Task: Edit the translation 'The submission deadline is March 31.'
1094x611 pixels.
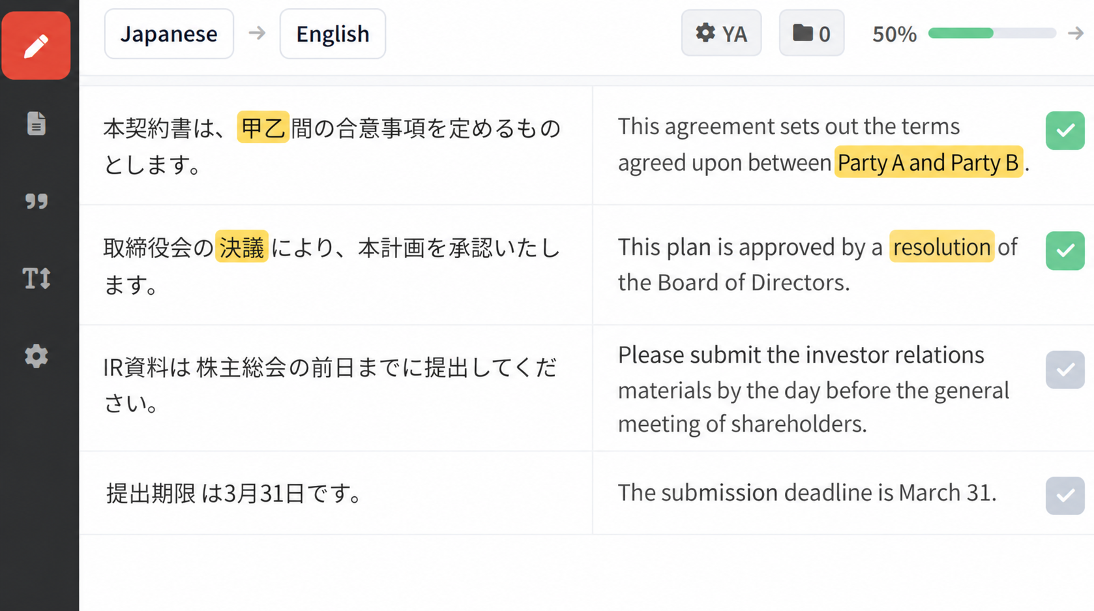Action: 807,492
